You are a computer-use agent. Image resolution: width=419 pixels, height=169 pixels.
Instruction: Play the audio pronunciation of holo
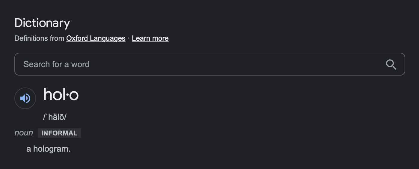tap(25, 98)
